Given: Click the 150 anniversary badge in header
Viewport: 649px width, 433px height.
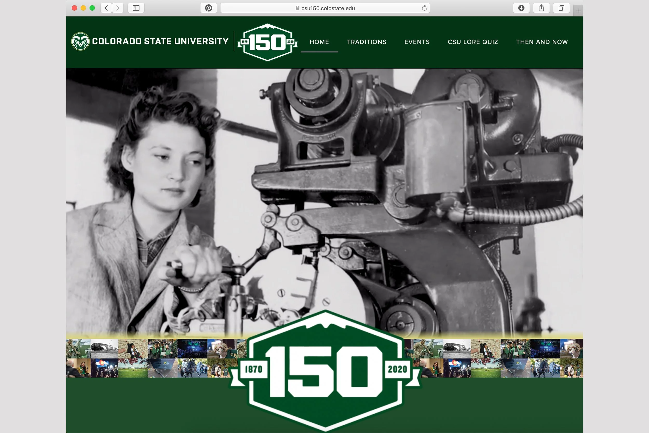Looking at the screenshot, I should pos(267,42).
